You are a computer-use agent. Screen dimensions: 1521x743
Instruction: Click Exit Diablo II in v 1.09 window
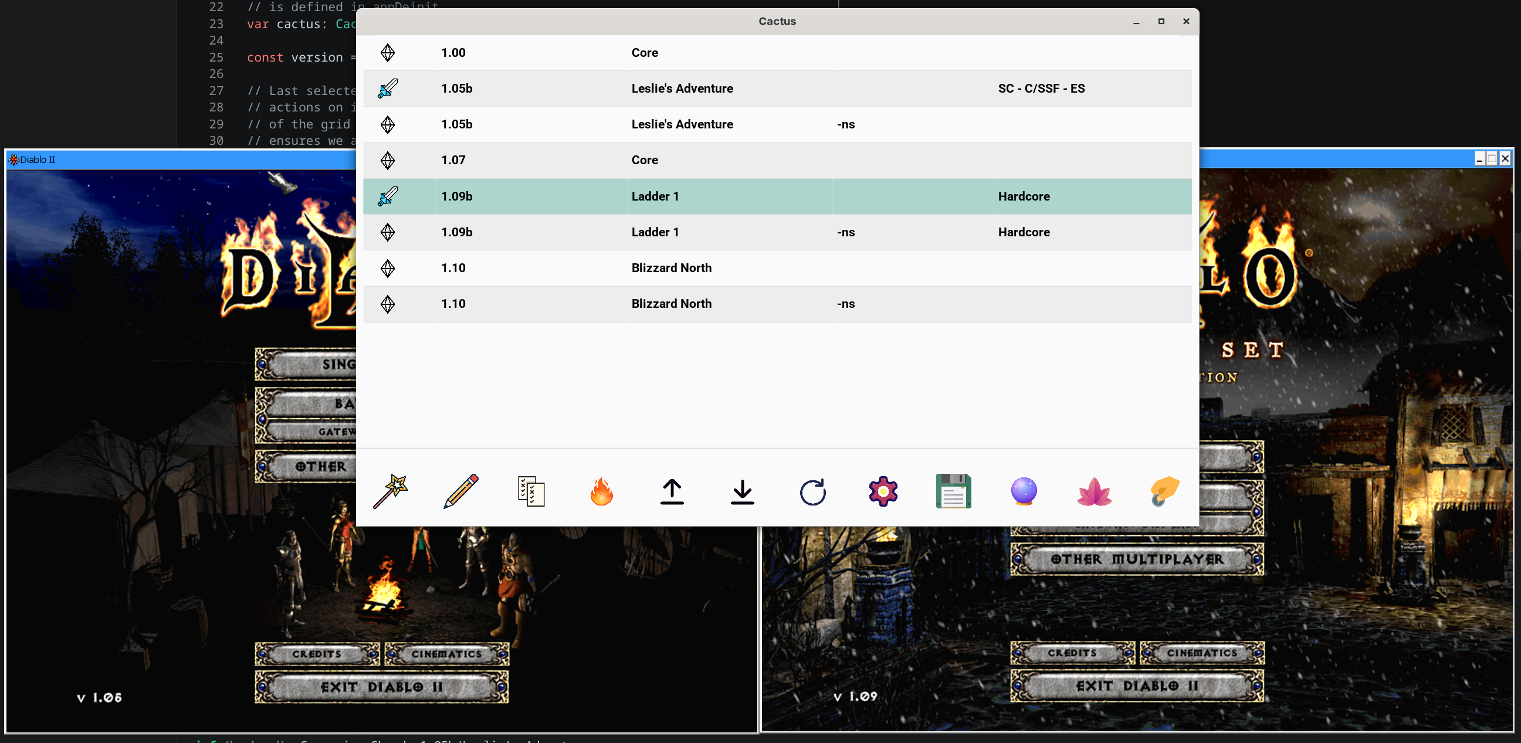1137,686
